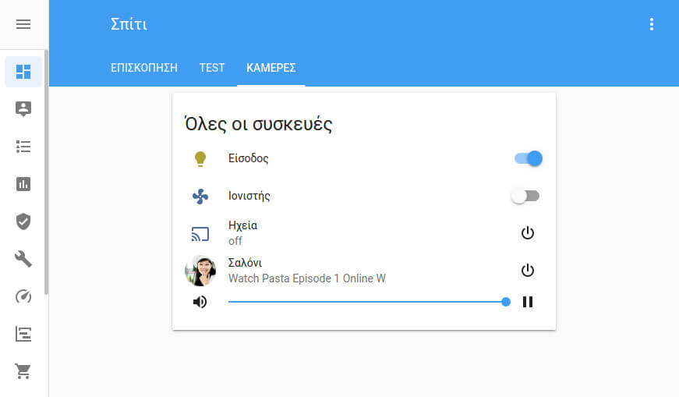Click the Ηχεία cast icon
The image size is (679, 397).
(200, 234)
